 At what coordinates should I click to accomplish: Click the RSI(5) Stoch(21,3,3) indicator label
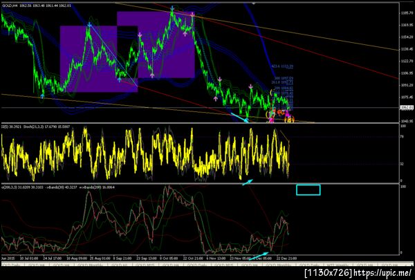coord(36,127)
